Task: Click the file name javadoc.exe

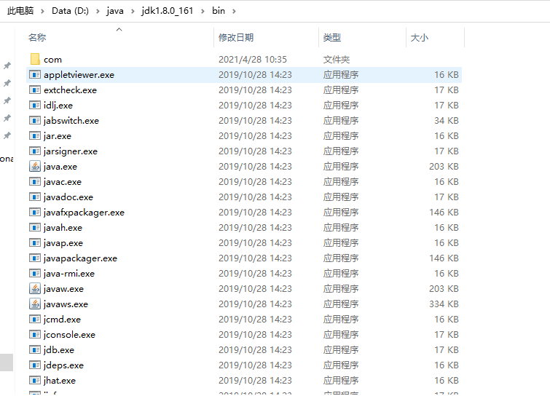Action: pos(68,197)
